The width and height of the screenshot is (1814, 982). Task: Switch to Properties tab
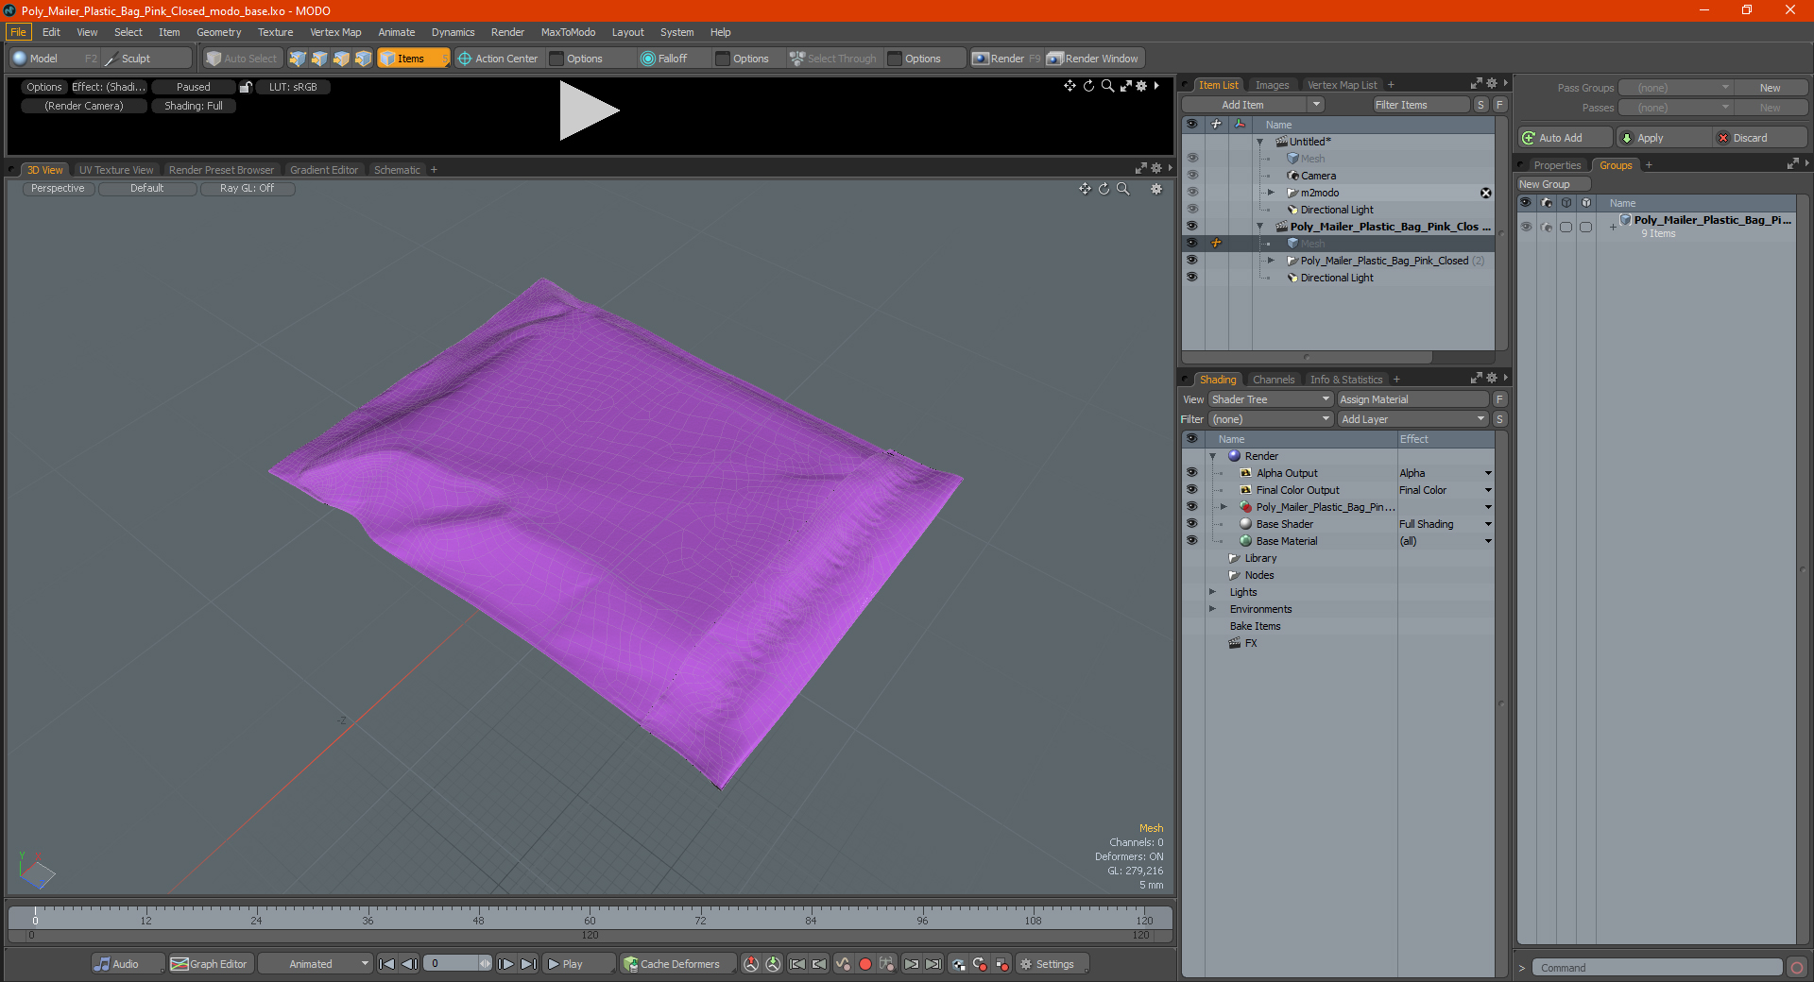(1557, 165)
